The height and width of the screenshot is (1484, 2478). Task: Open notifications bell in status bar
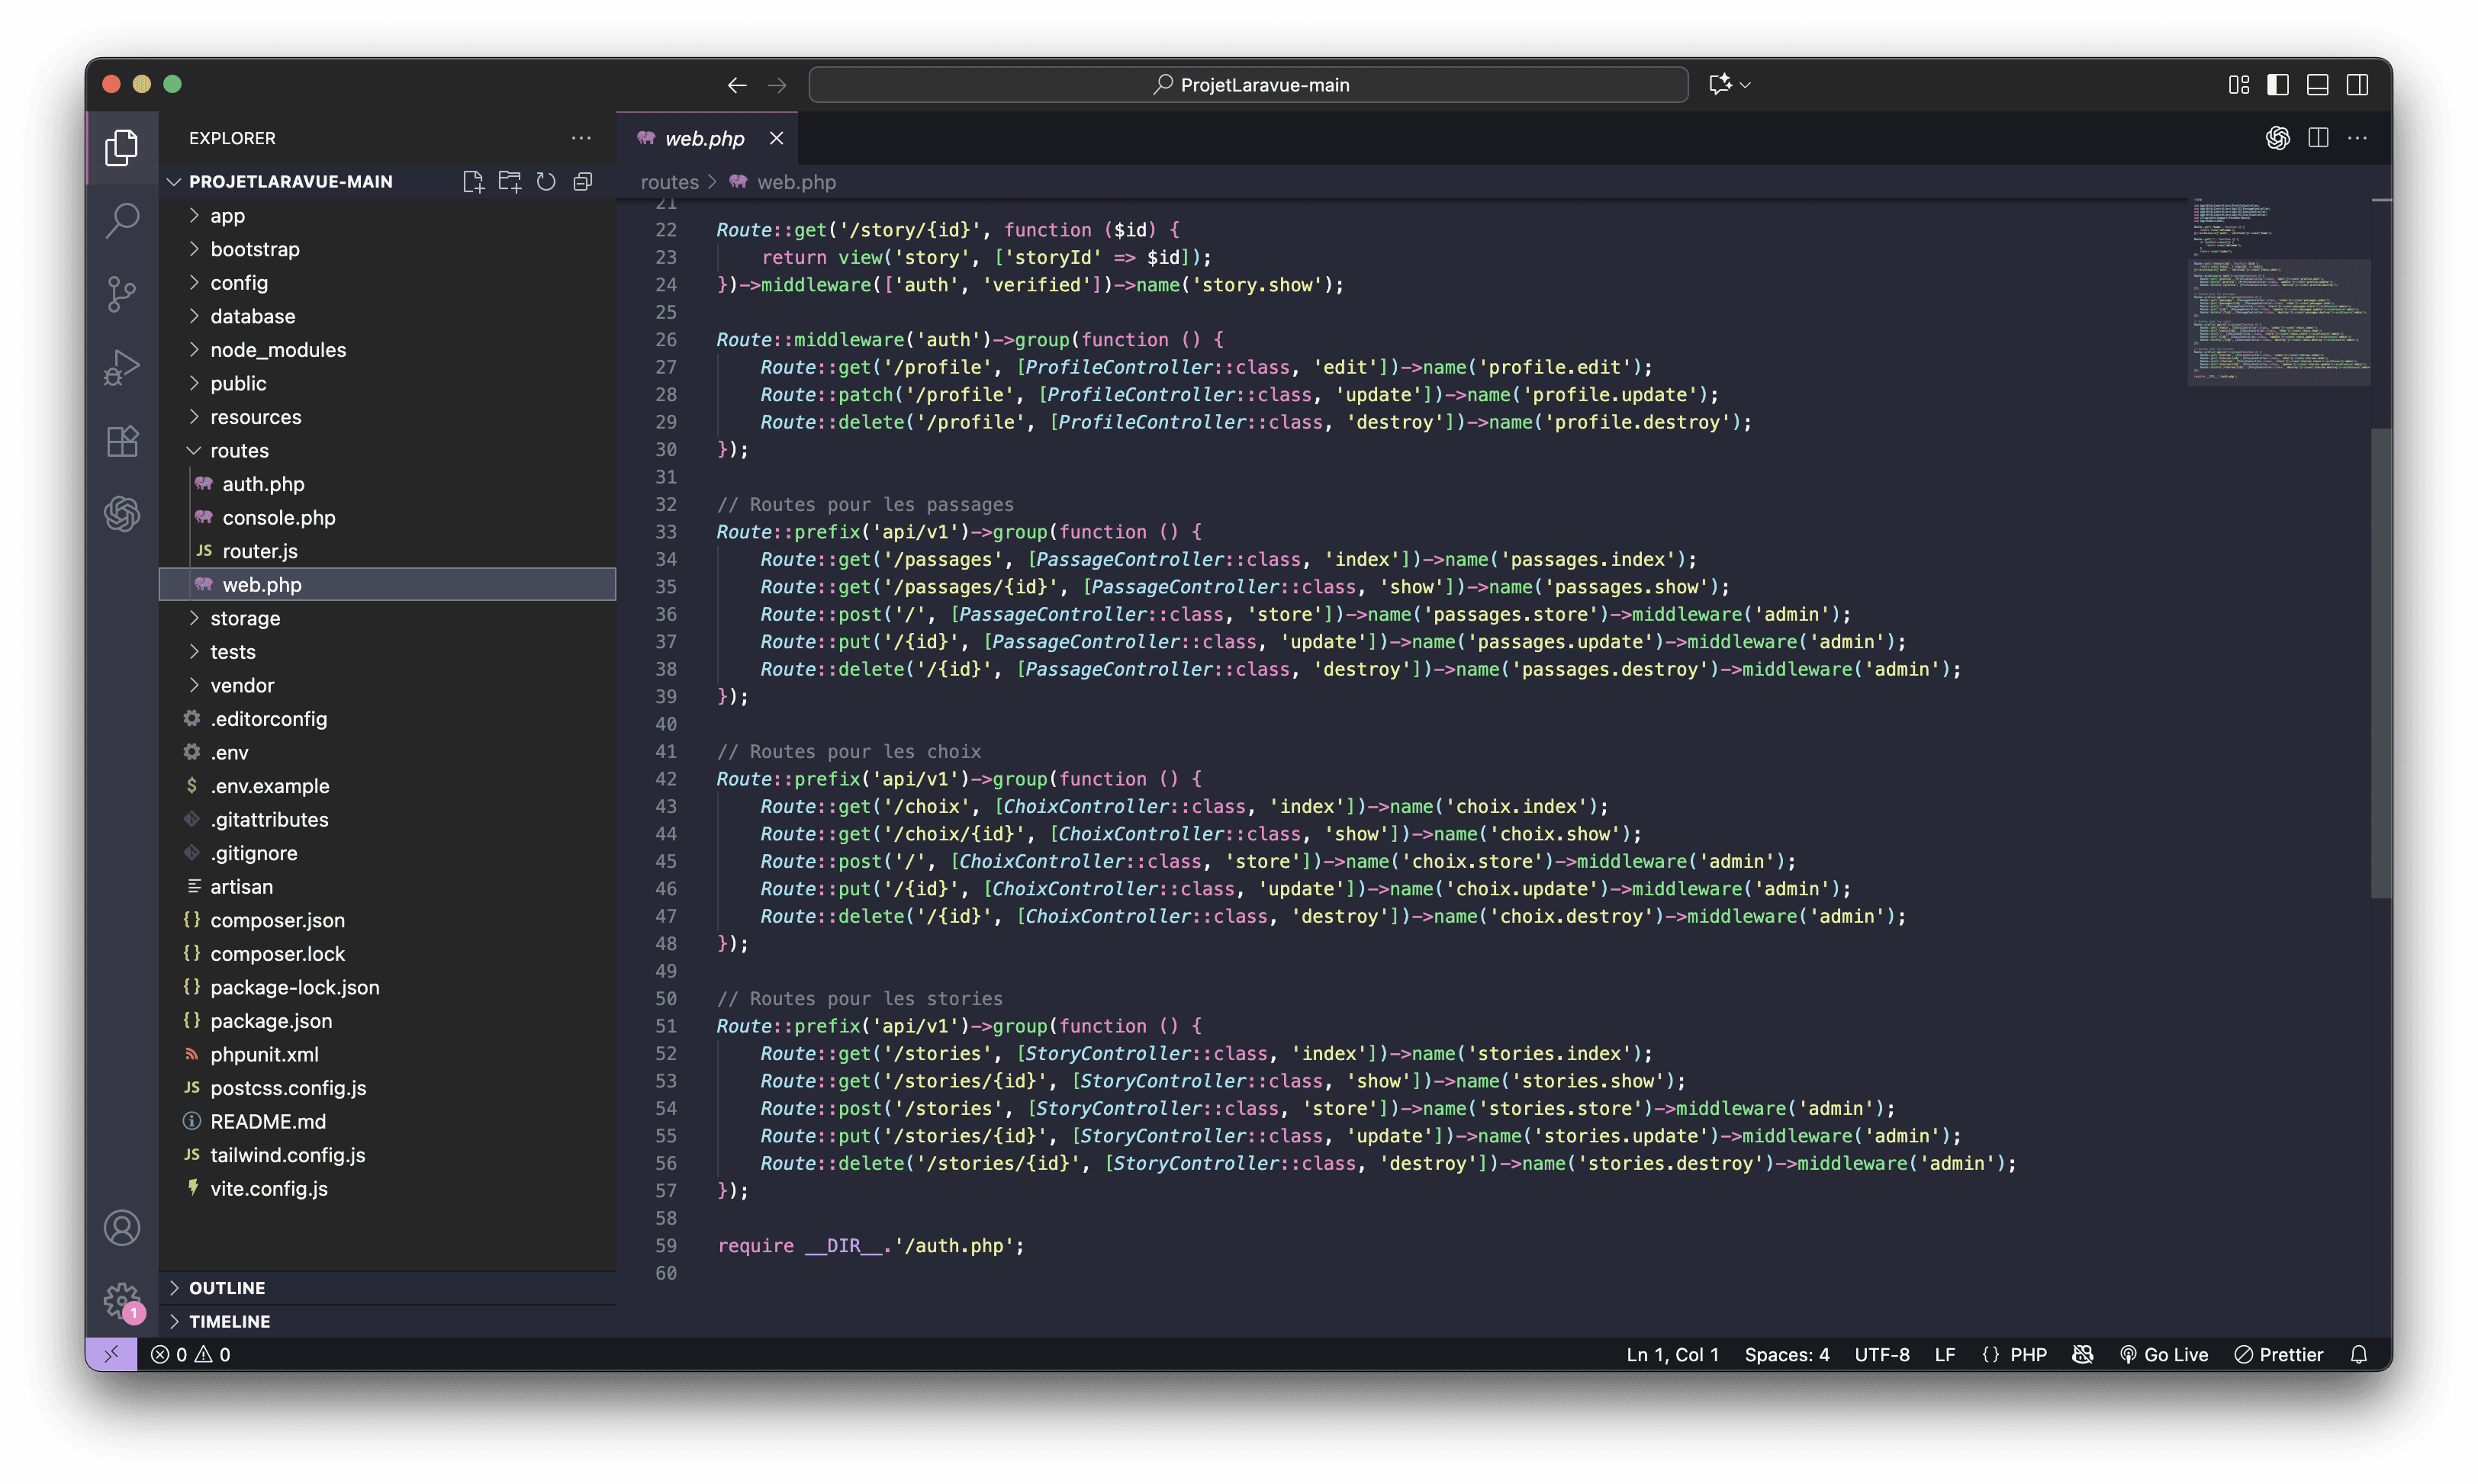tap(2359, 1354)
